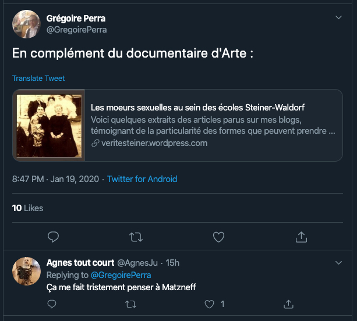357x321 pixels.
Task: Like Agnes tout court's reply
Action: [x=210, y=304]
